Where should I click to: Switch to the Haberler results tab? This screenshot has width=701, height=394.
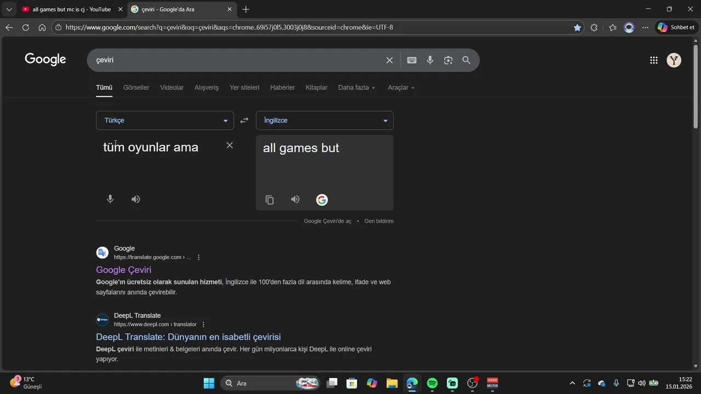pos(283,88)
